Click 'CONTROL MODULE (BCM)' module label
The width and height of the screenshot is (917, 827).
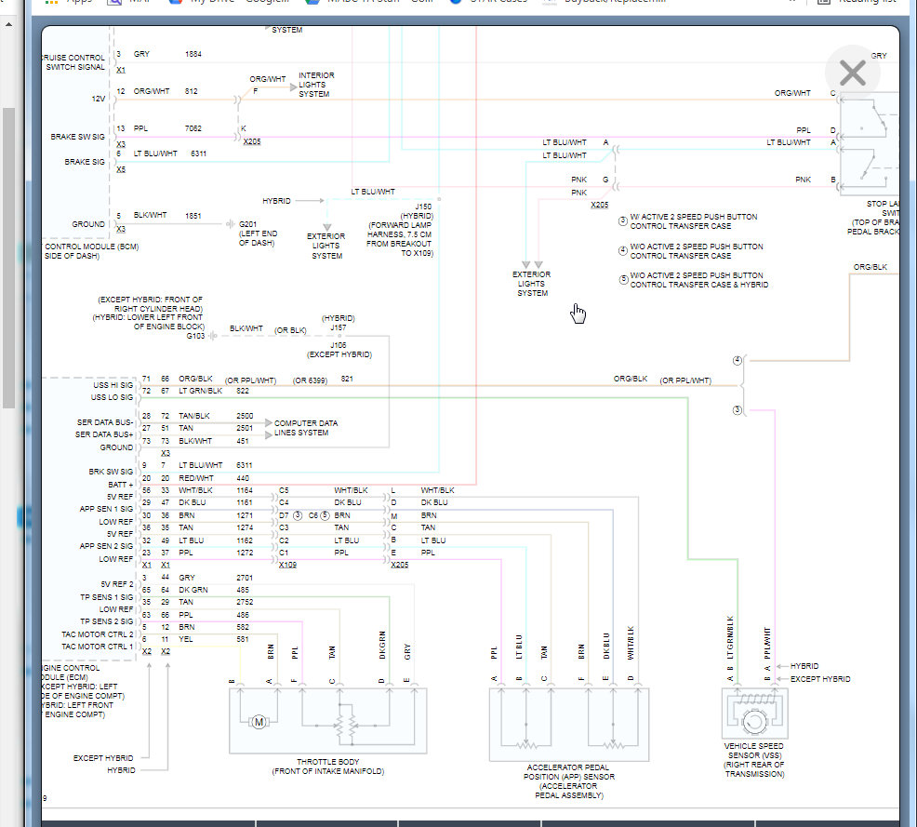click(x=92, y=247)
